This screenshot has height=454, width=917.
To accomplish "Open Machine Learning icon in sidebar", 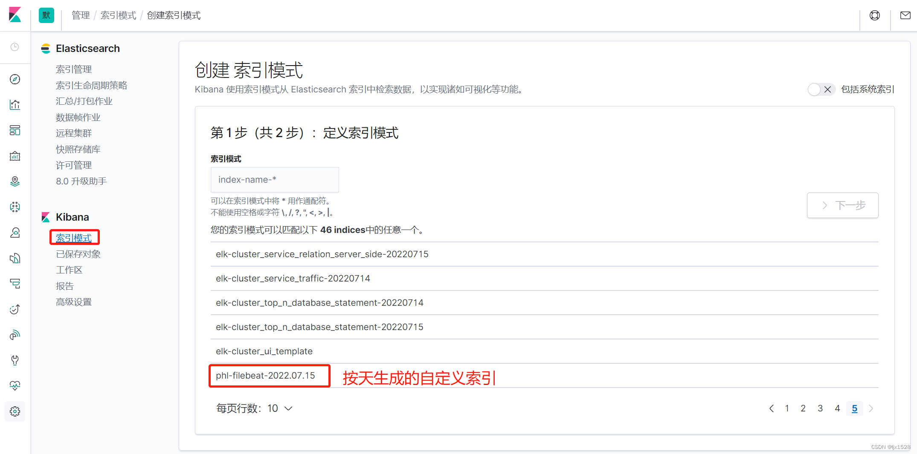I will [15, 207].
